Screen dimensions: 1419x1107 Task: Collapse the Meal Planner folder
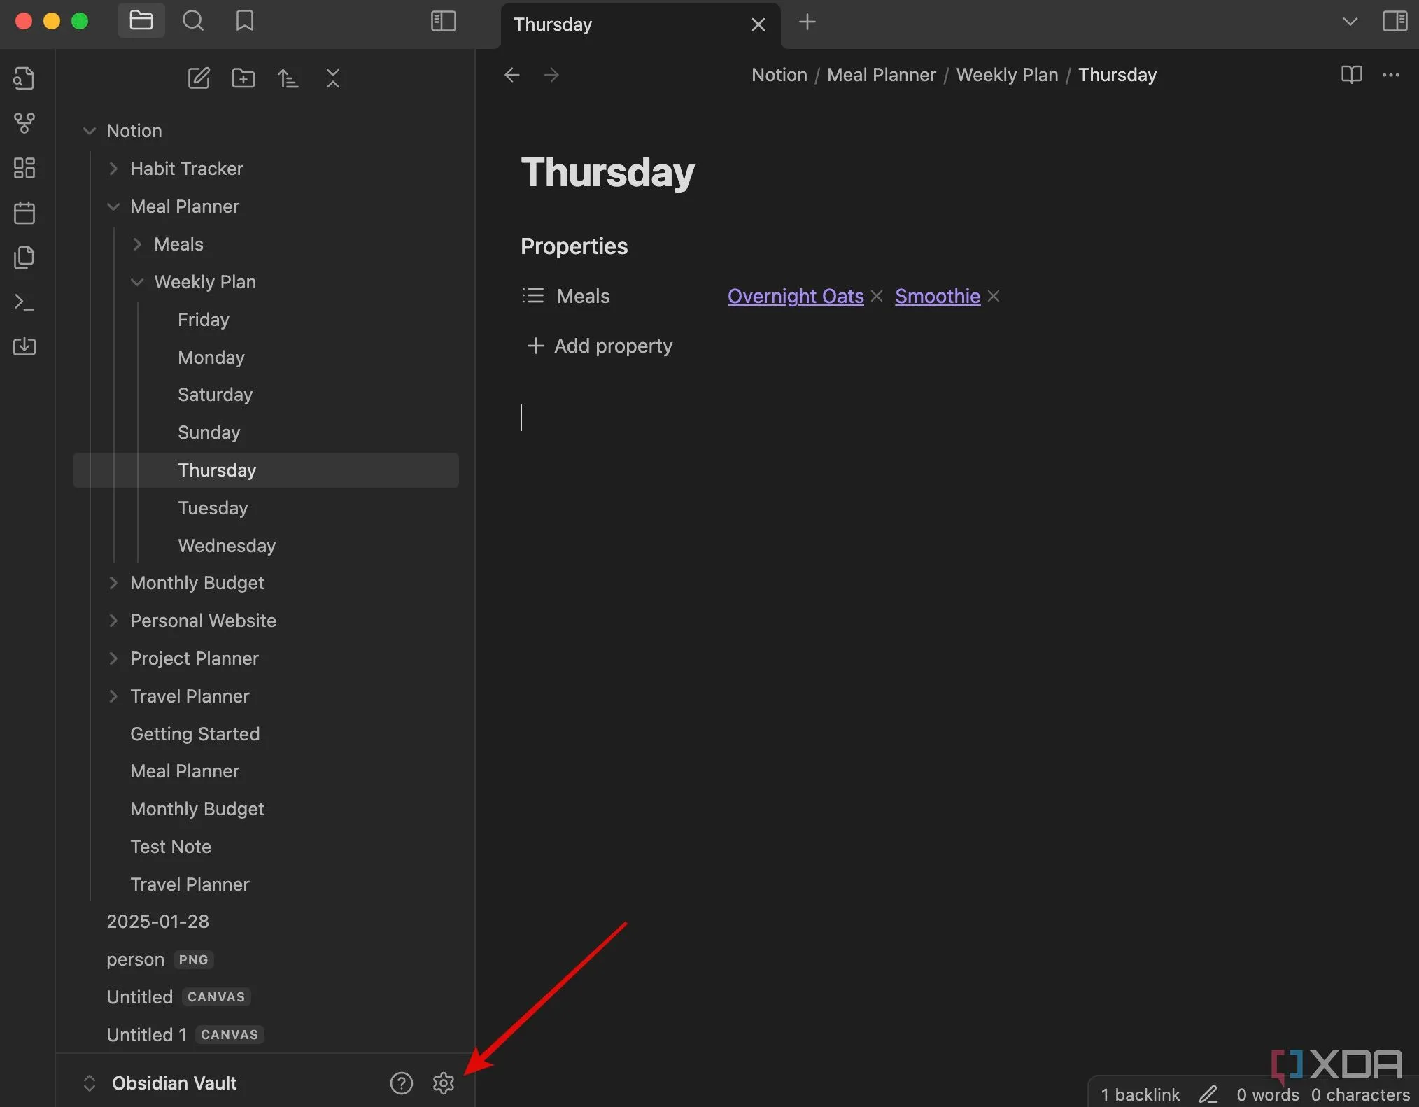(113, 206)
